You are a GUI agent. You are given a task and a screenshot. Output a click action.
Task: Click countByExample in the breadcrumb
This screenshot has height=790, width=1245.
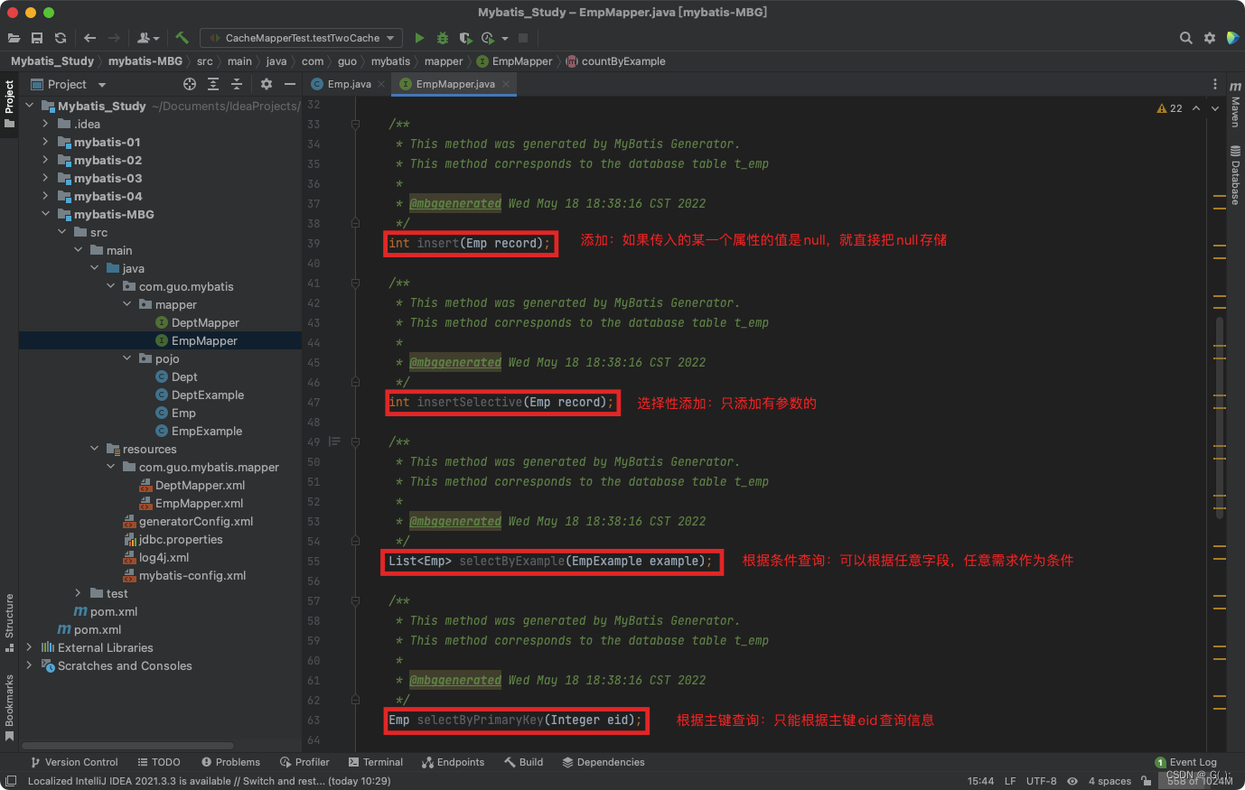[x=623, y=61]
